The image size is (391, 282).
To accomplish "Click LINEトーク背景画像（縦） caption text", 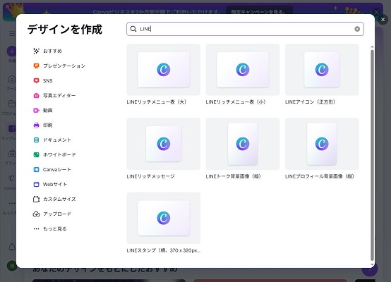I will [x=234, y=176].
